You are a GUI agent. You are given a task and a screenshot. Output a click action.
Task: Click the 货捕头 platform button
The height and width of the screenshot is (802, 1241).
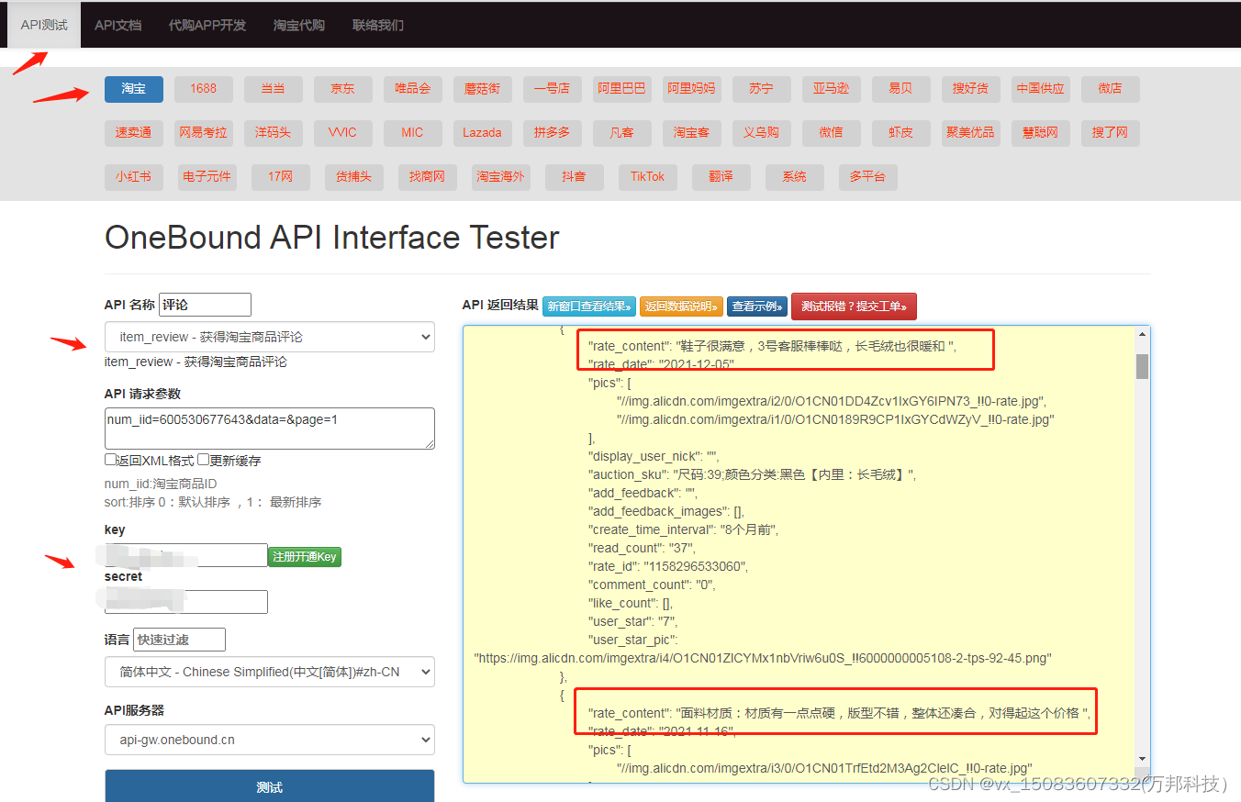point(354,177)
